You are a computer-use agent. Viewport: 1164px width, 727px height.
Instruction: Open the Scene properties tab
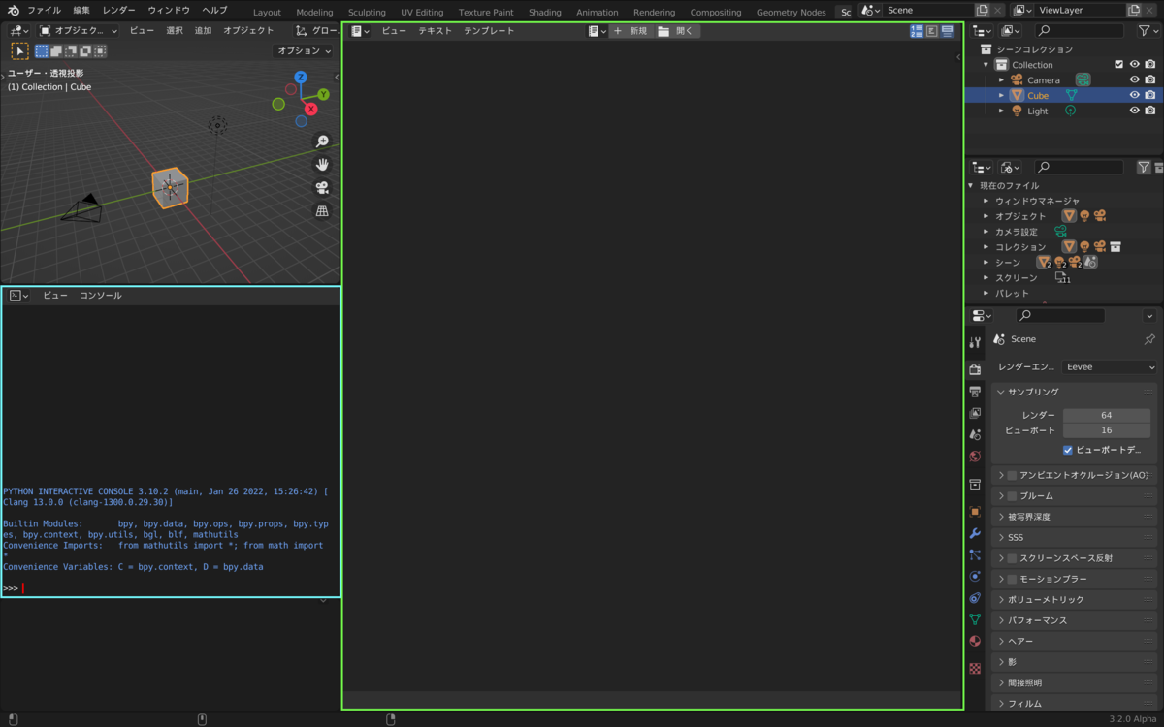point(975,434)
